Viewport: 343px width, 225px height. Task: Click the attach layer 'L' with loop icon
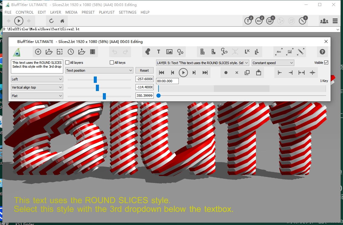click(x=224, y=52)
